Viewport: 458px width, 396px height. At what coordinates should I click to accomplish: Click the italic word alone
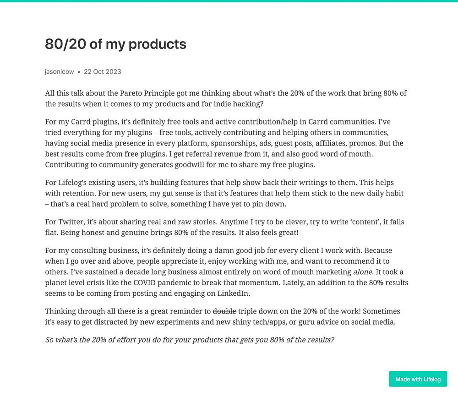363,272
